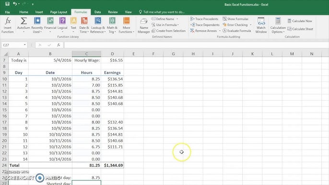
Task: Click the Trace Precedents button
Action: [x=204, y=19]
